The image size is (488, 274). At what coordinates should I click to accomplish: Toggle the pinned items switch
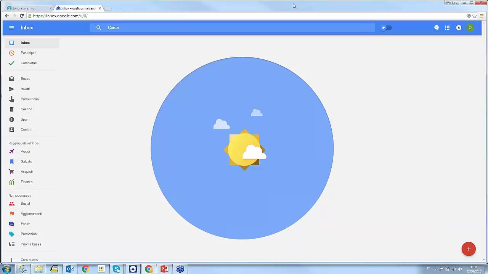(x=386, y=28)
